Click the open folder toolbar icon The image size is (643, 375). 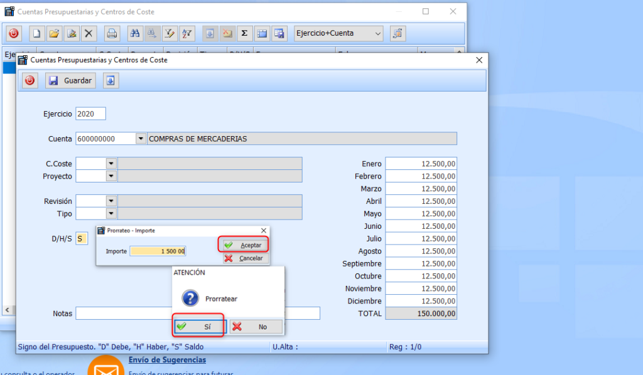point(54,33)
